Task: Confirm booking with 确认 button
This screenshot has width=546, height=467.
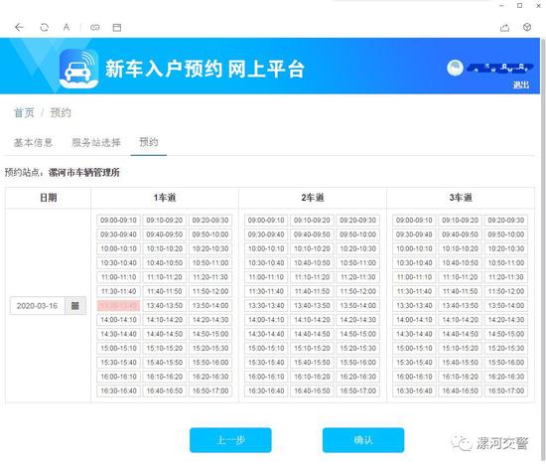Action: [363, 440]
